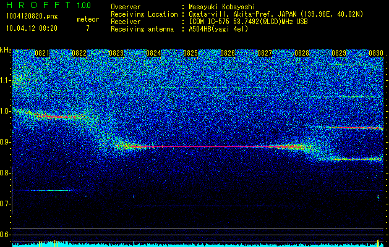
Task: Click the 0822 time marker
Action: [x=79, y=53]
